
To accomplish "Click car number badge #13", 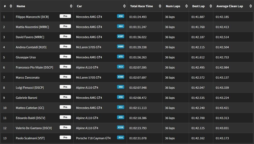I will point(120,67).
